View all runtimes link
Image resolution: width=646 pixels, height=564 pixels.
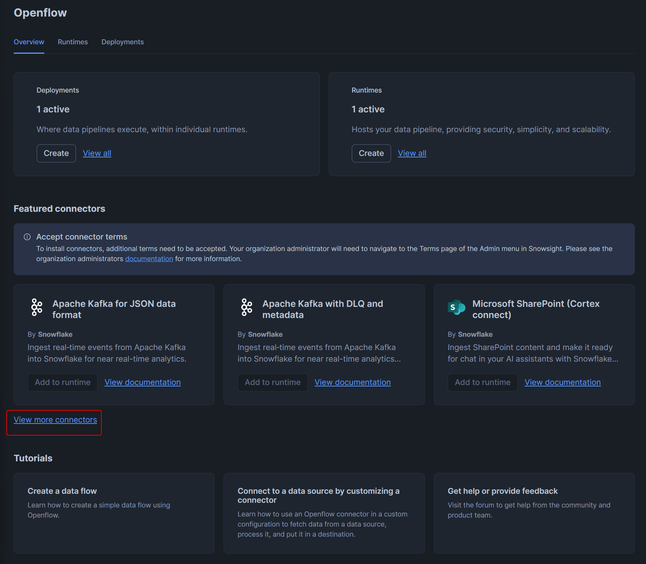pos(412,153)
